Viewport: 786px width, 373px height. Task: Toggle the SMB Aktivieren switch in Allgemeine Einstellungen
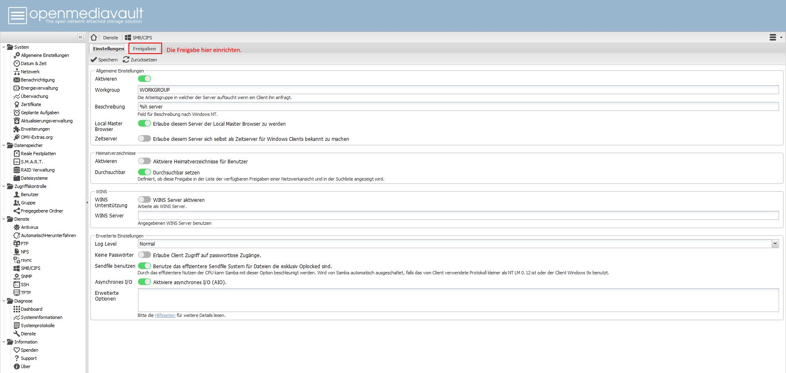click(145, 79)
